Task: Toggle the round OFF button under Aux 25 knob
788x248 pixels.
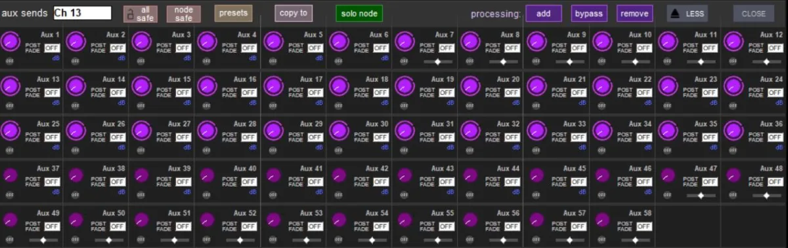Action: point(10,150)
